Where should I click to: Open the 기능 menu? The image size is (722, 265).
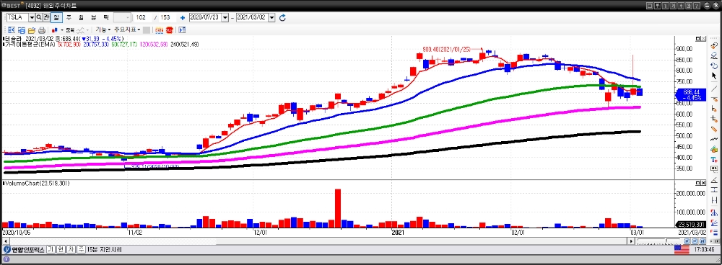pos(103,30)
